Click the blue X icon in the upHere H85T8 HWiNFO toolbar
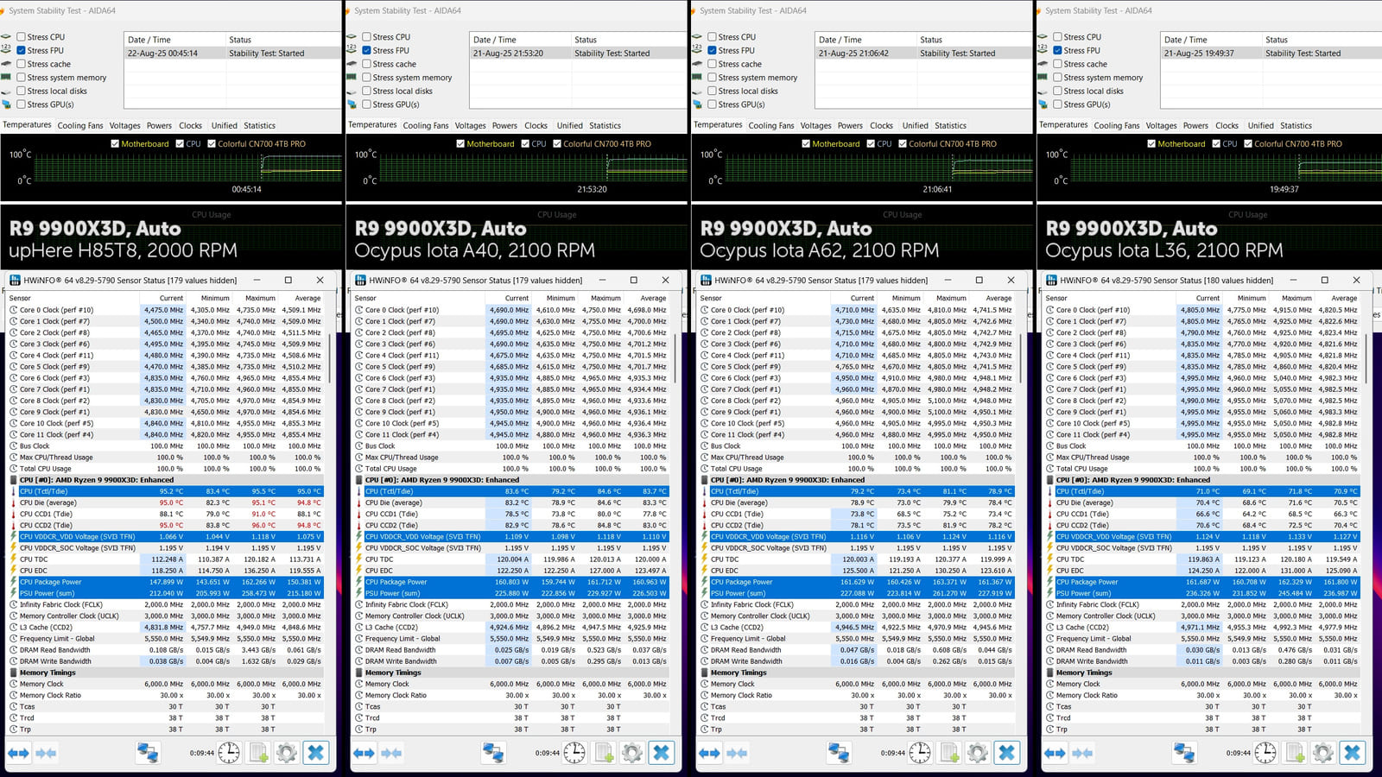This screenshot has height=777, width=1382. point(316,753)
